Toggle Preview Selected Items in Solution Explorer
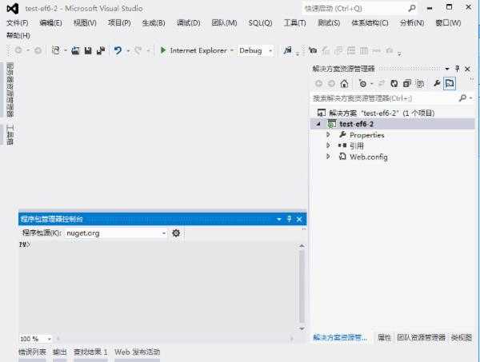Screen dimensions: 480x362 click(x=450, y=83)
